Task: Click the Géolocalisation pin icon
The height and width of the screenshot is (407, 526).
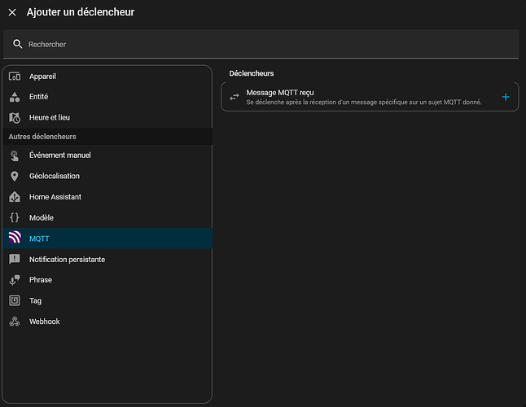Action: click(15, 176)
